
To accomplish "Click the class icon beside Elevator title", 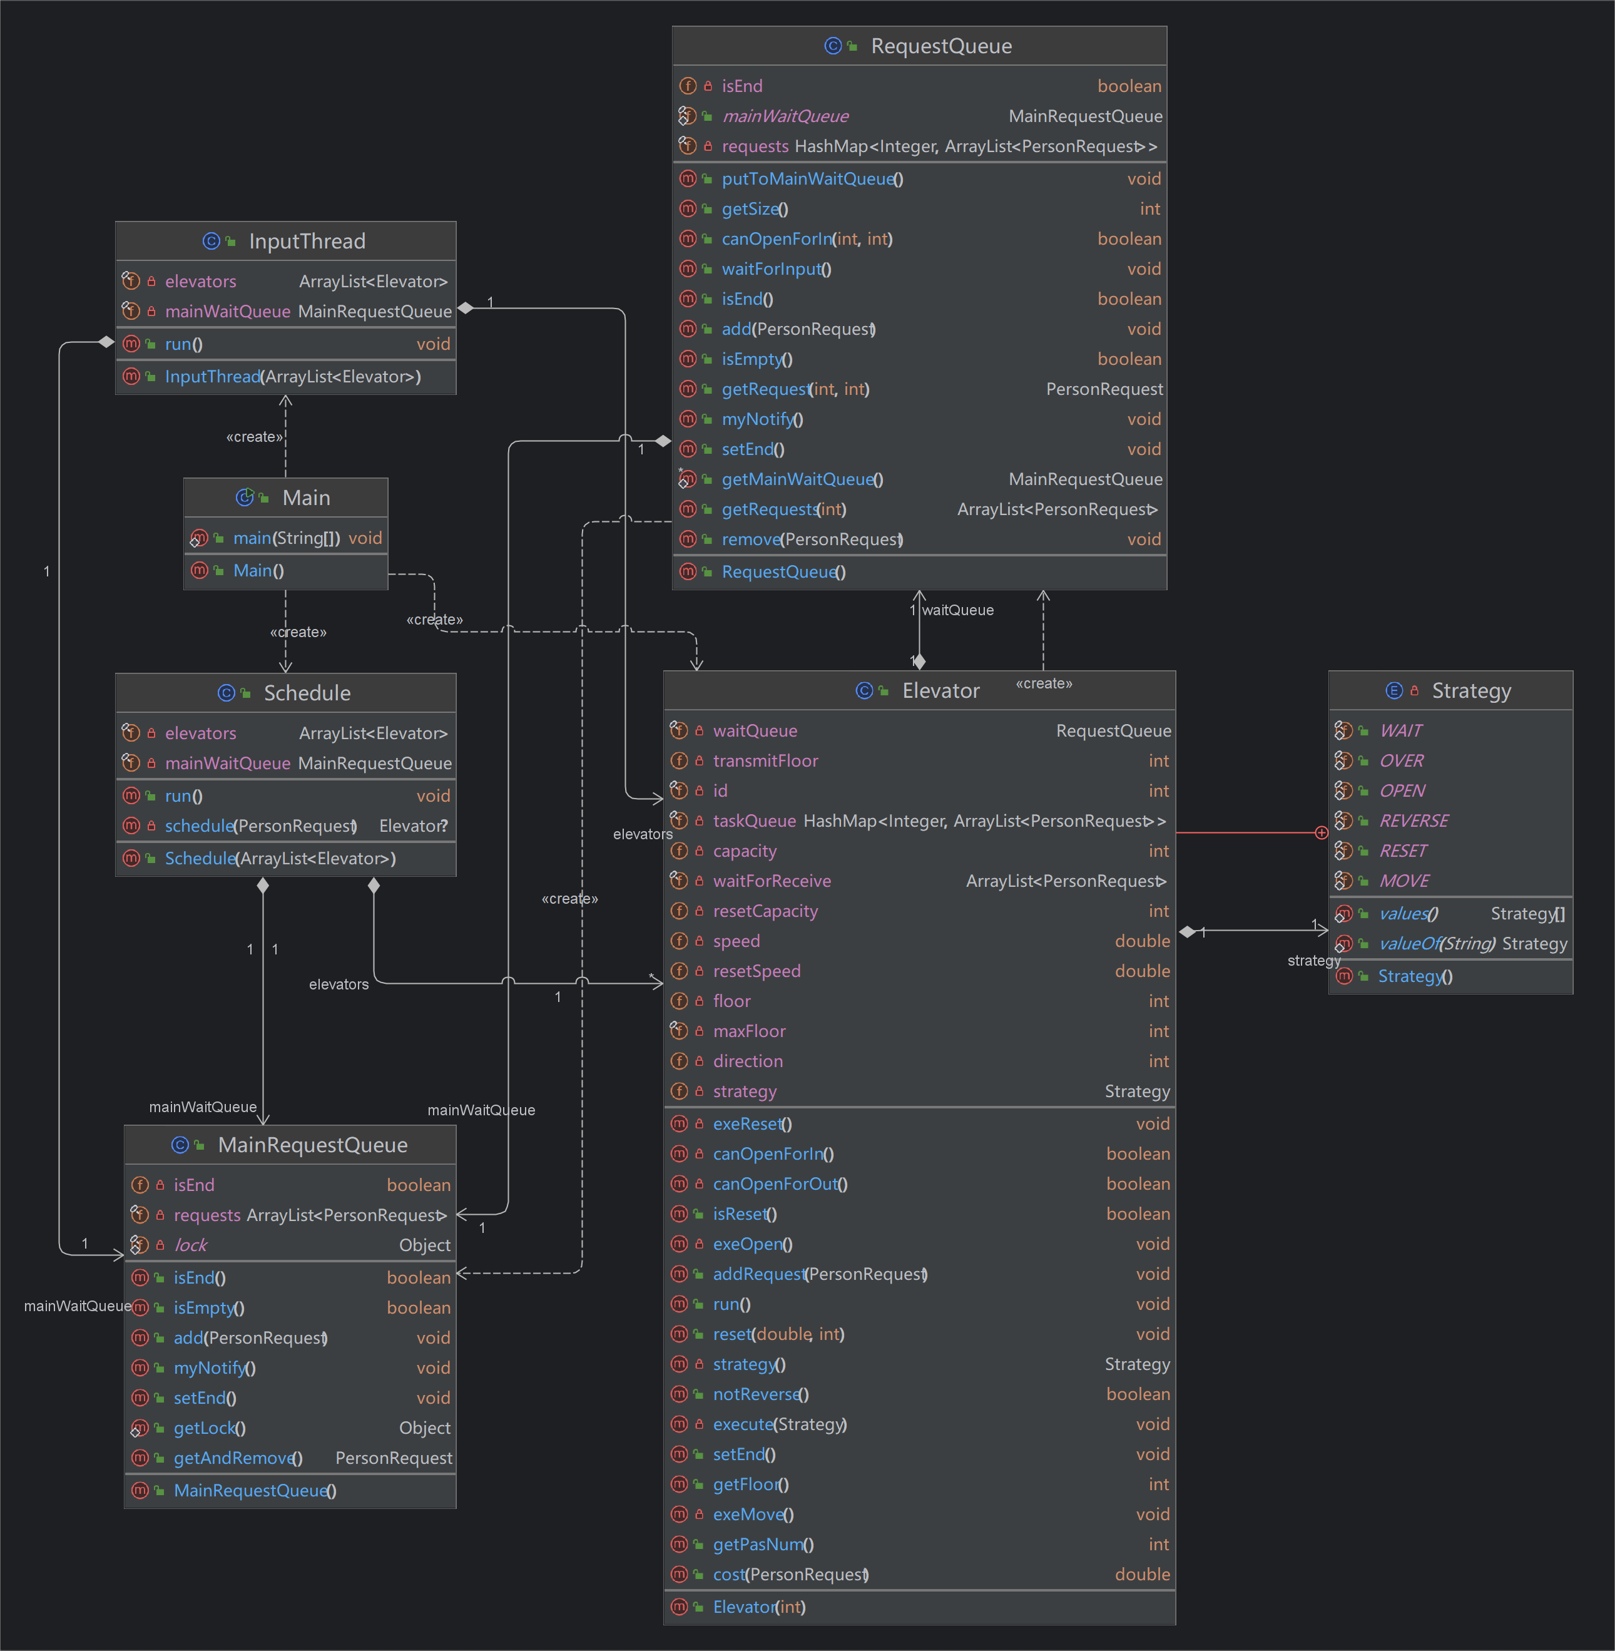I will tap(864, 690).
